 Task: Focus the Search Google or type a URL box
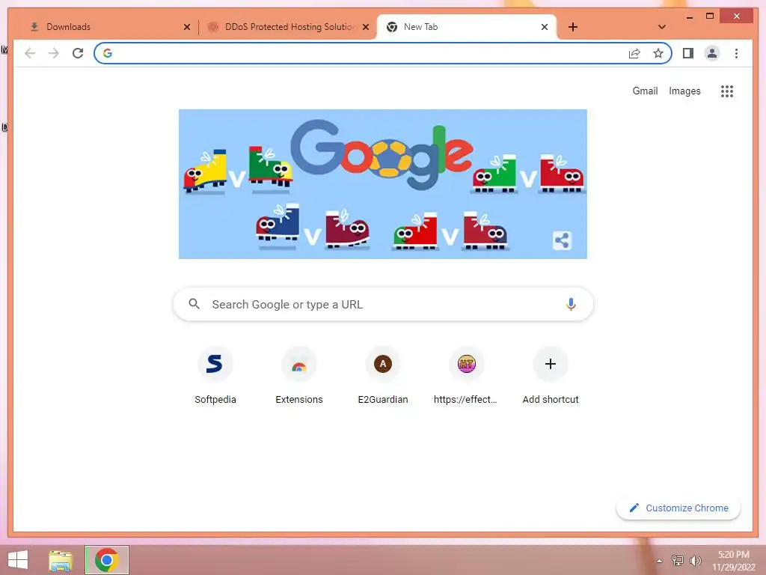(x=383, y=304)
